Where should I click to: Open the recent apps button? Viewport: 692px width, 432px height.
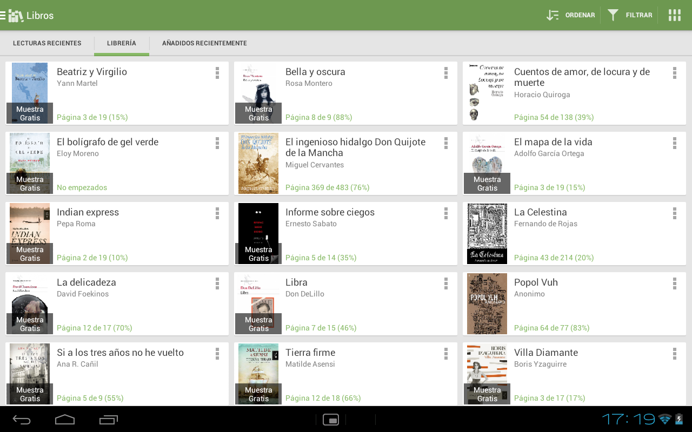109,420
